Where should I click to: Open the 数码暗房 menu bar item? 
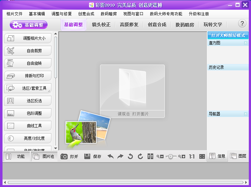pos(109,14)
